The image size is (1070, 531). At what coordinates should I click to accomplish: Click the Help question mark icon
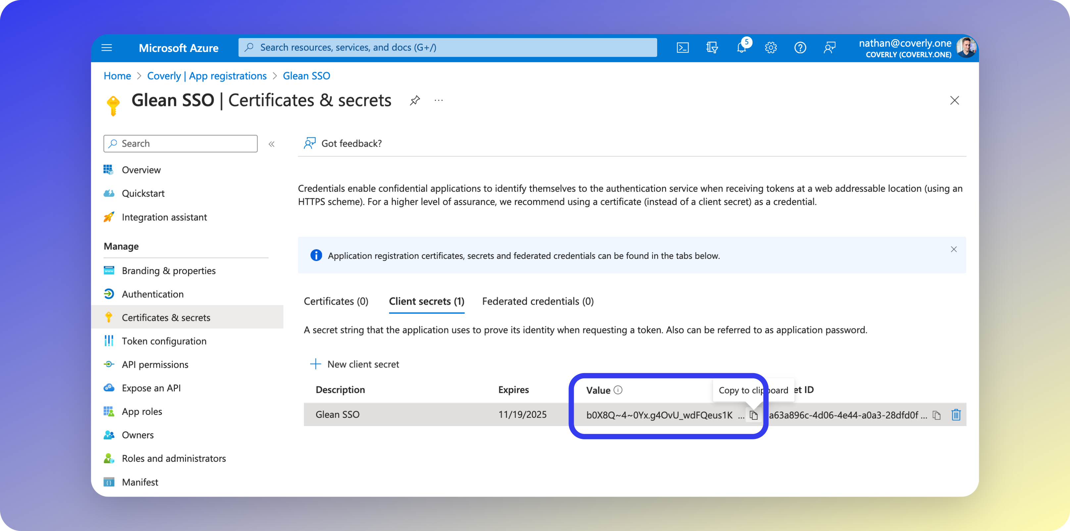pos(800,48)
